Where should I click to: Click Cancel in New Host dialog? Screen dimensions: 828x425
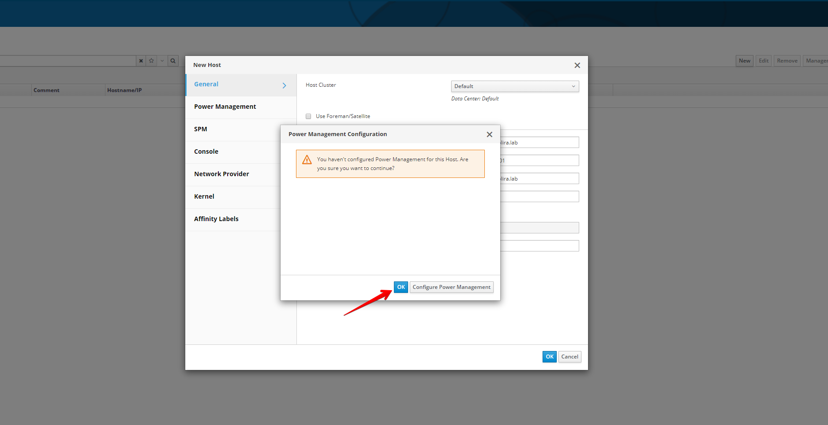(569, 357)
